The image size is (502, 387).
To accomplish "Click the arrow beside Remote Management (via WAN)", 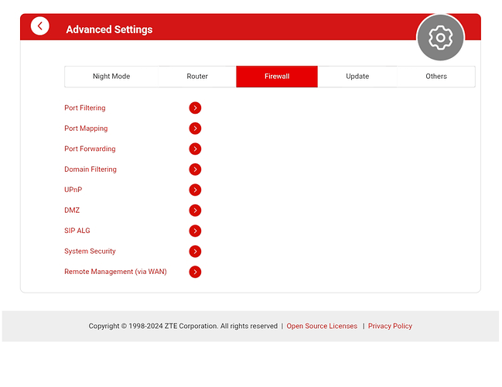I will pyautogui.click(x=195, y=272).
